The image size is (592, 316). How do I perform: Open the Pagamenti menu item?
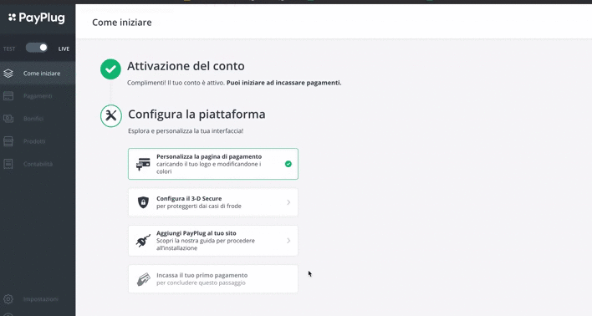click(x=38, y=96)
